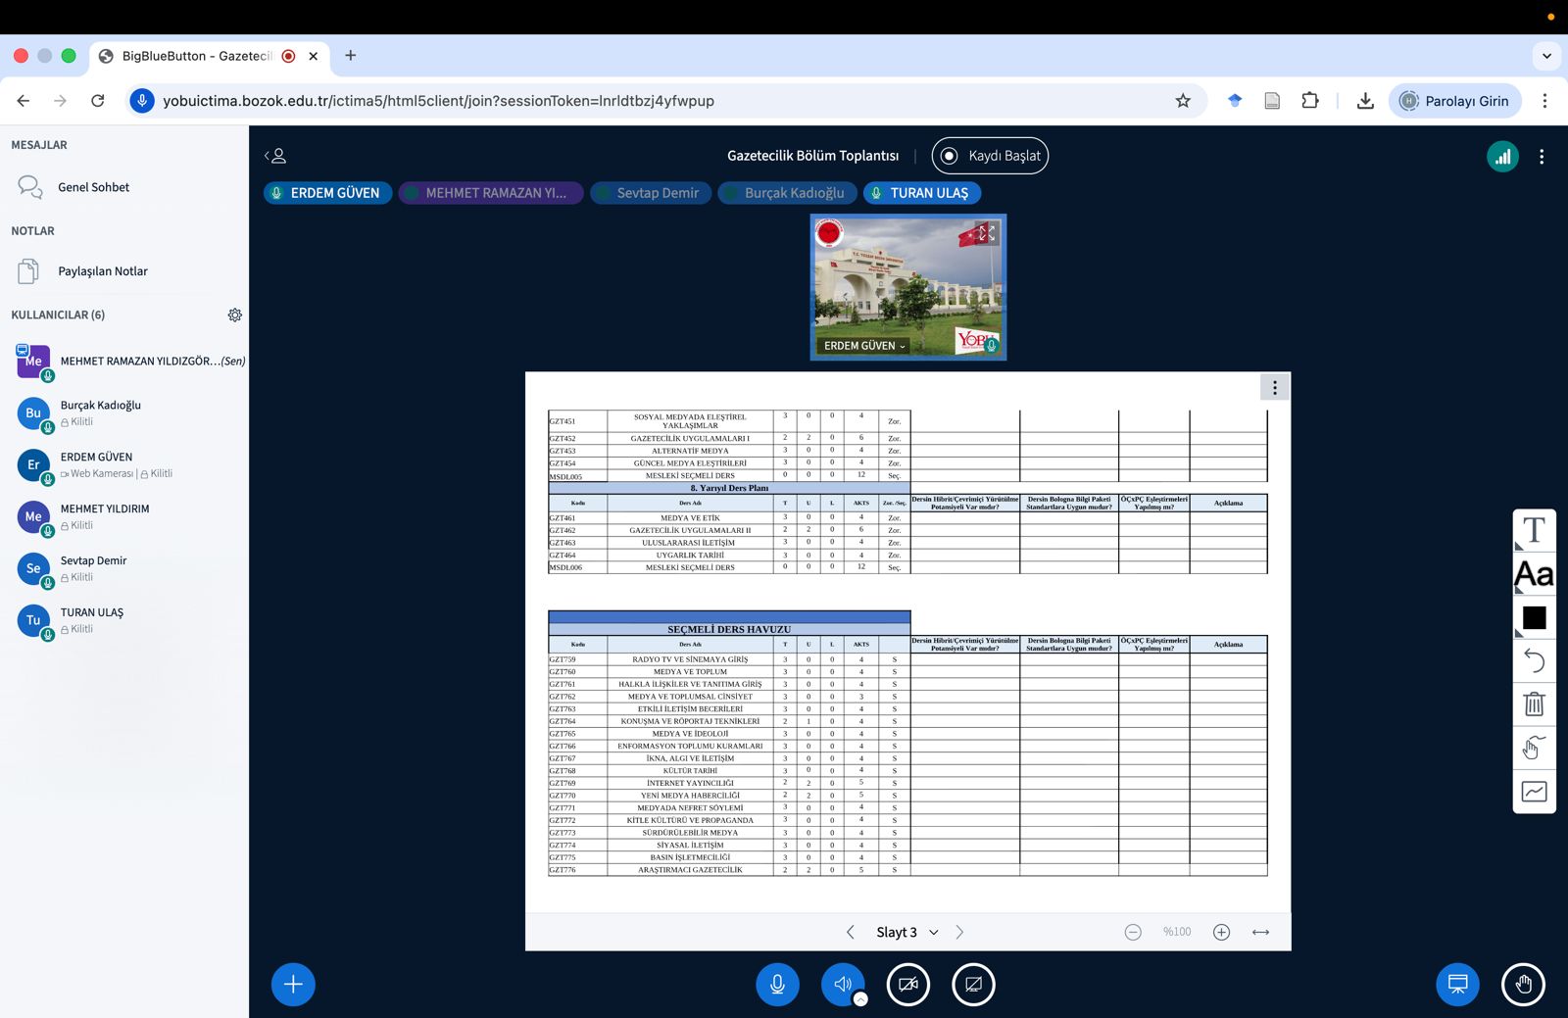The width and height of the screenshot is (1568, 1018).
Task: Pick the black color swatch tool
Action: coord(1534,618)
